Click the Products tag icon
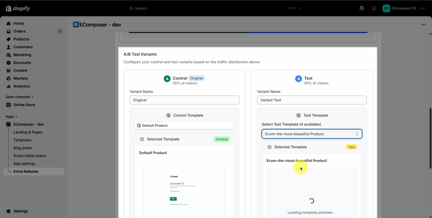 9,39
